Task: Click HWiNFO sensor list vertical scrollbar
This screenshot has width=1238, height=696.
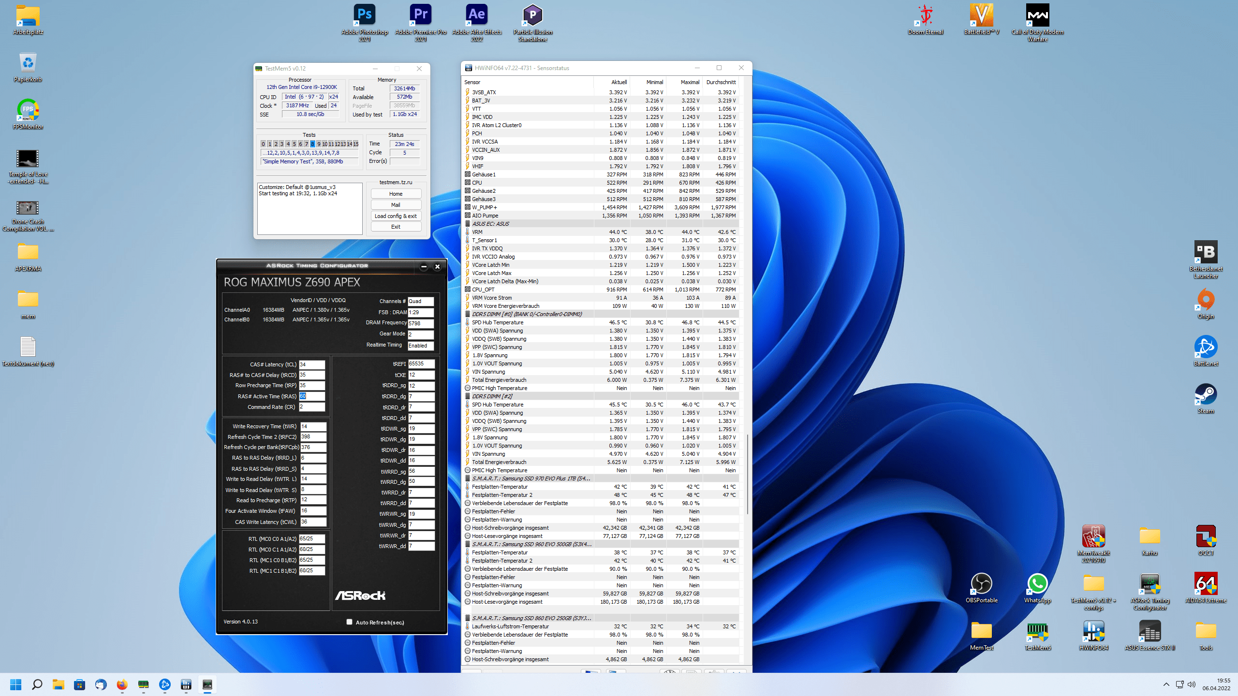Action: [748, 474]
